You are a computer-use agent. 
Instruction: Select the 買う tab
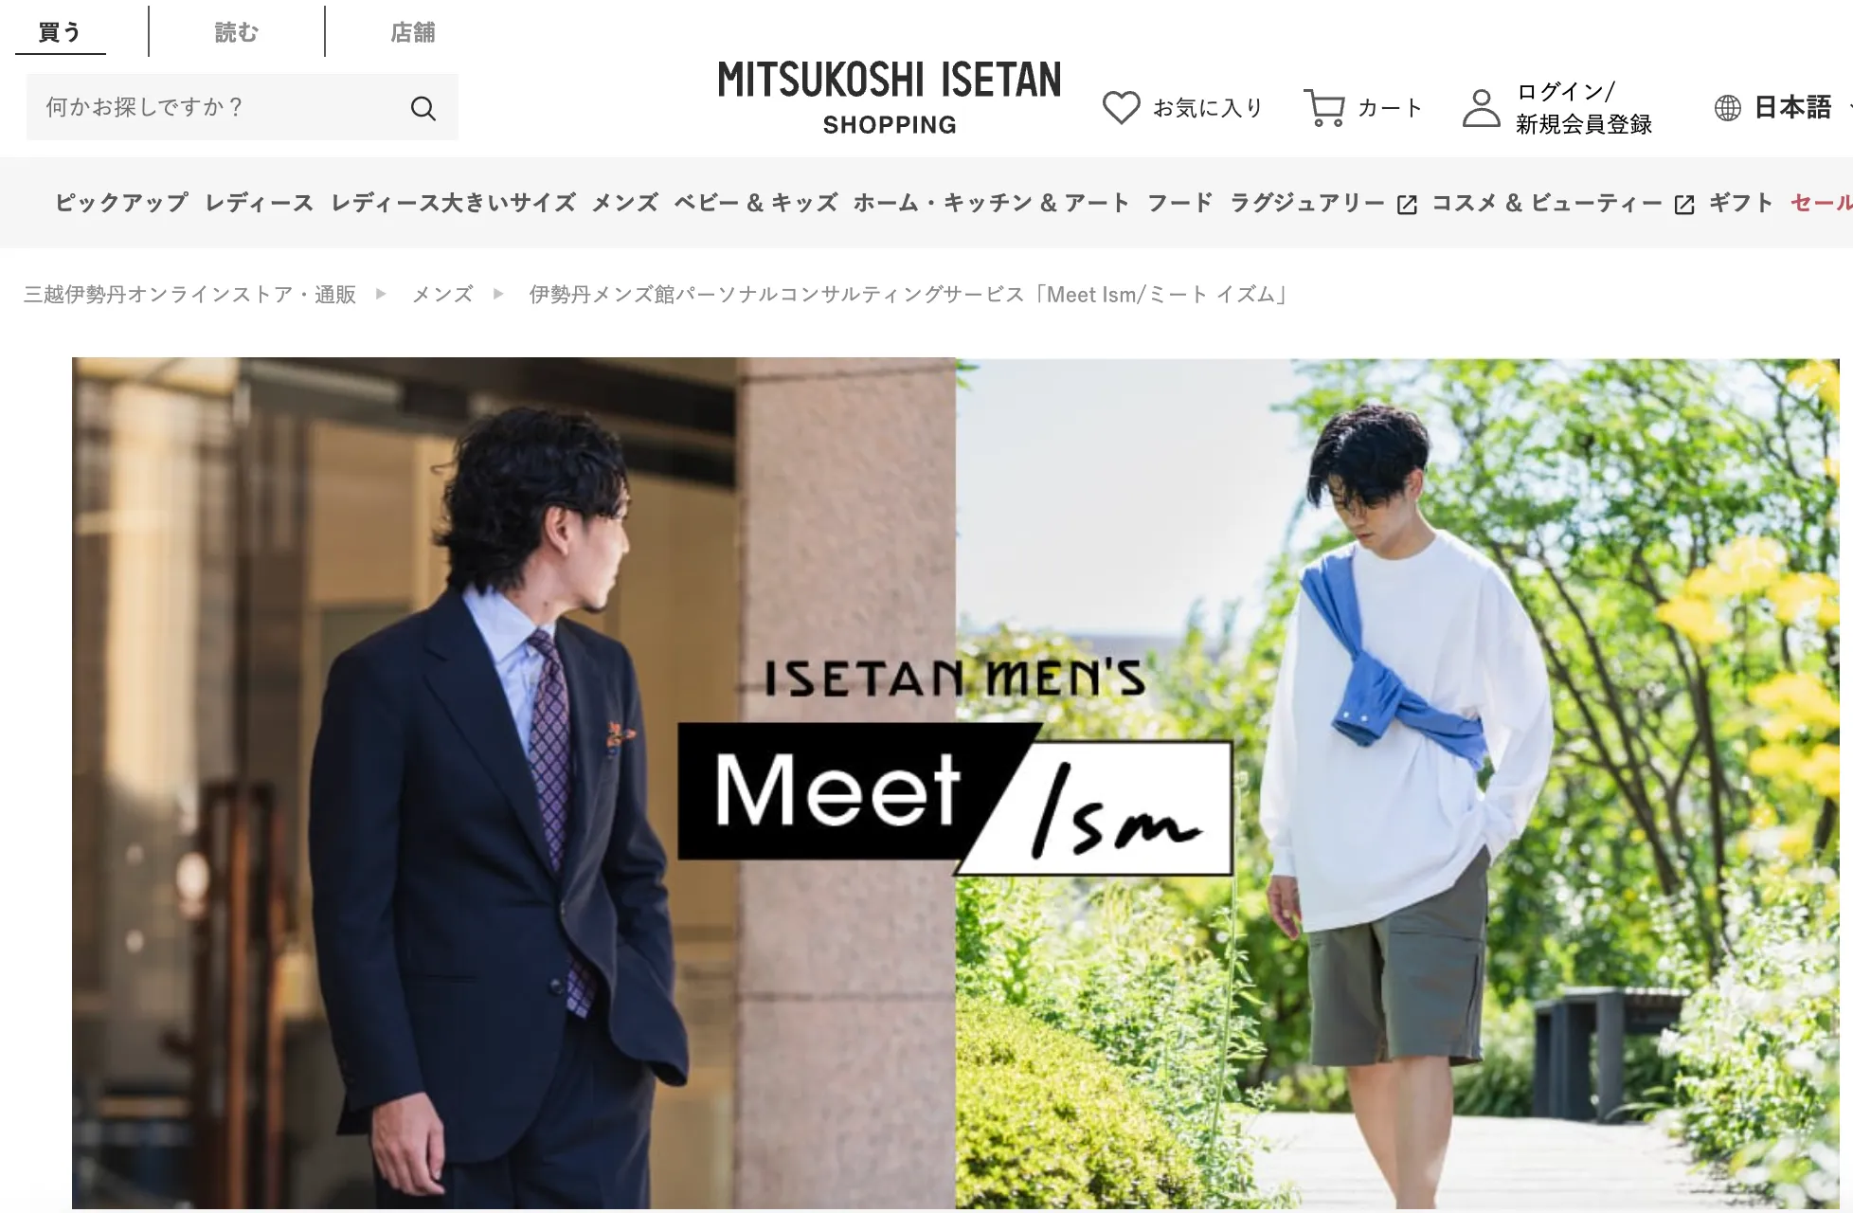(x=60, y=32)
